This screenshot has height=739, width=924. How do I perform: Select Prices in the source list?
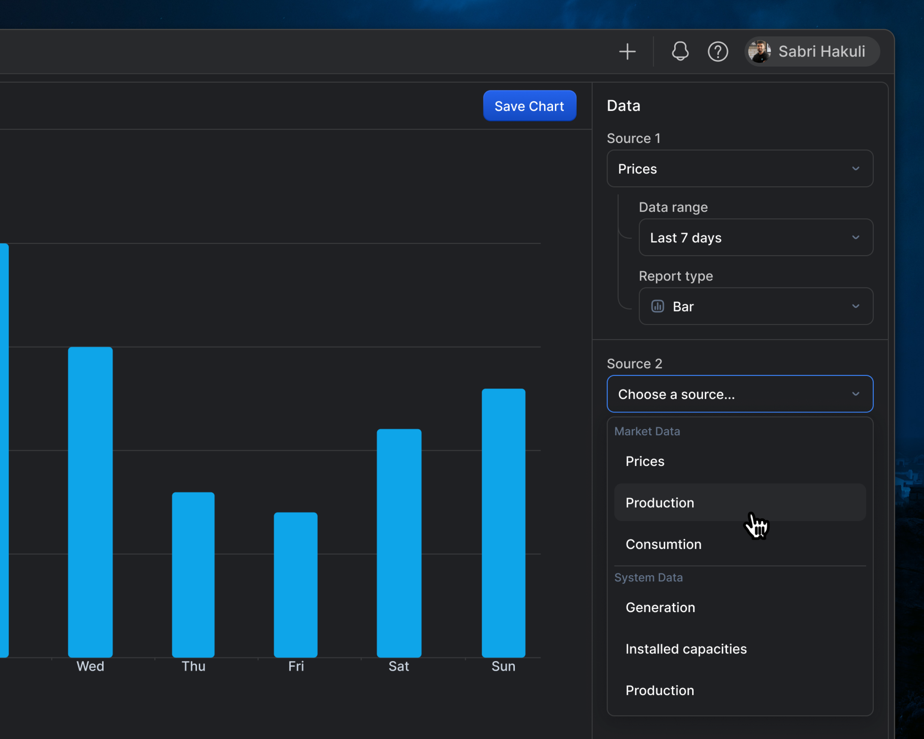coord(644,461)
